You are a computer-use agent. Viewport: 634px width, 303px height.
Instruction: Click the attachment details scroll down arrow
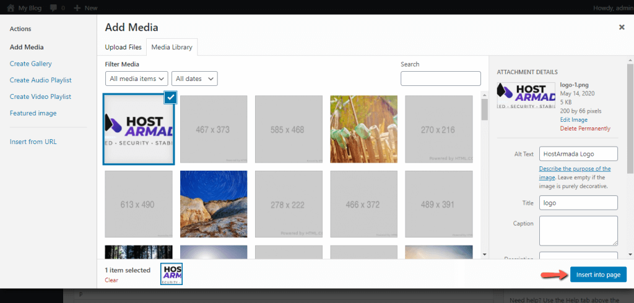[630, 254]
